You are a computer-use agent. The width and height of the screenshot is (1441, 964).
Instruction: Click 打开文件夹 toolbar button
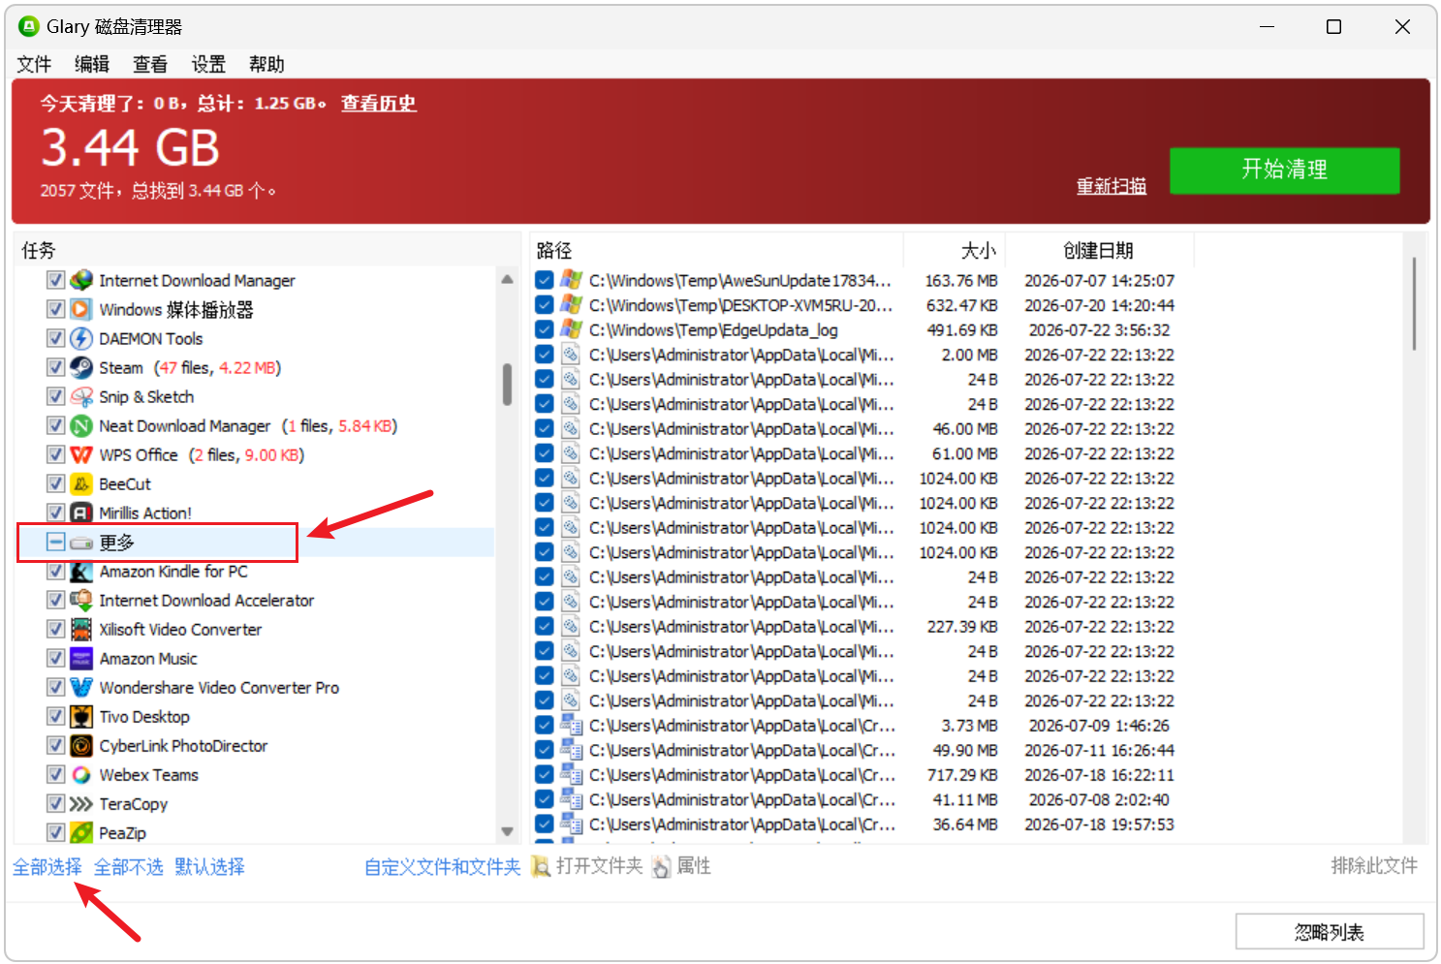587,866
